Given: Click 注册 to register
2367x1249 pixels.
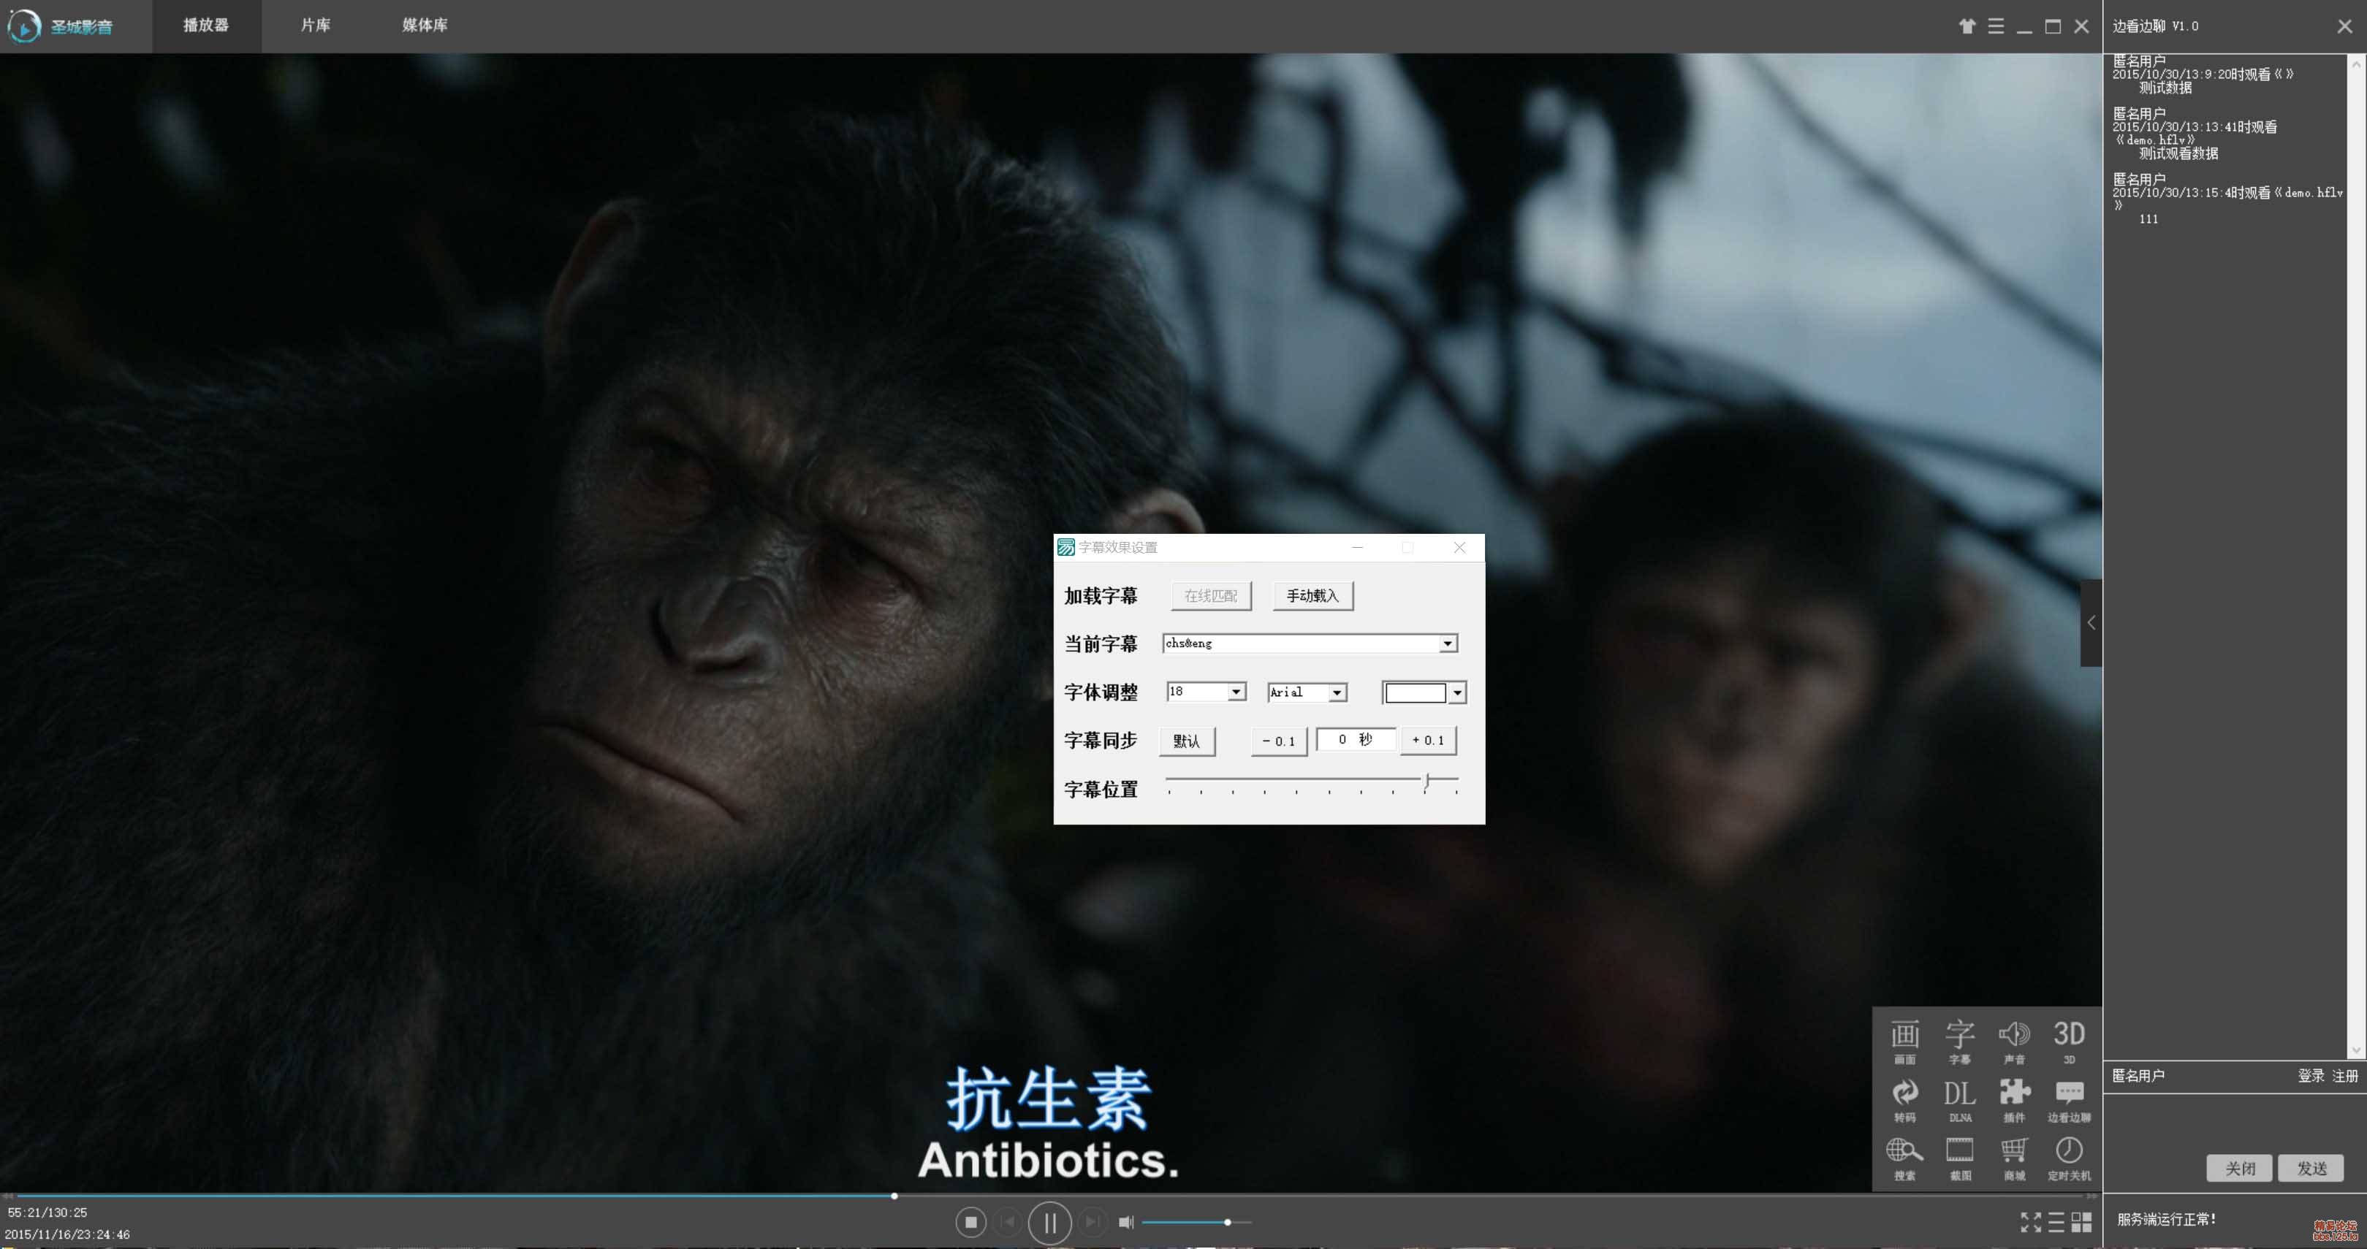Looking at the screenshot, I should tap(2344, 1075).
